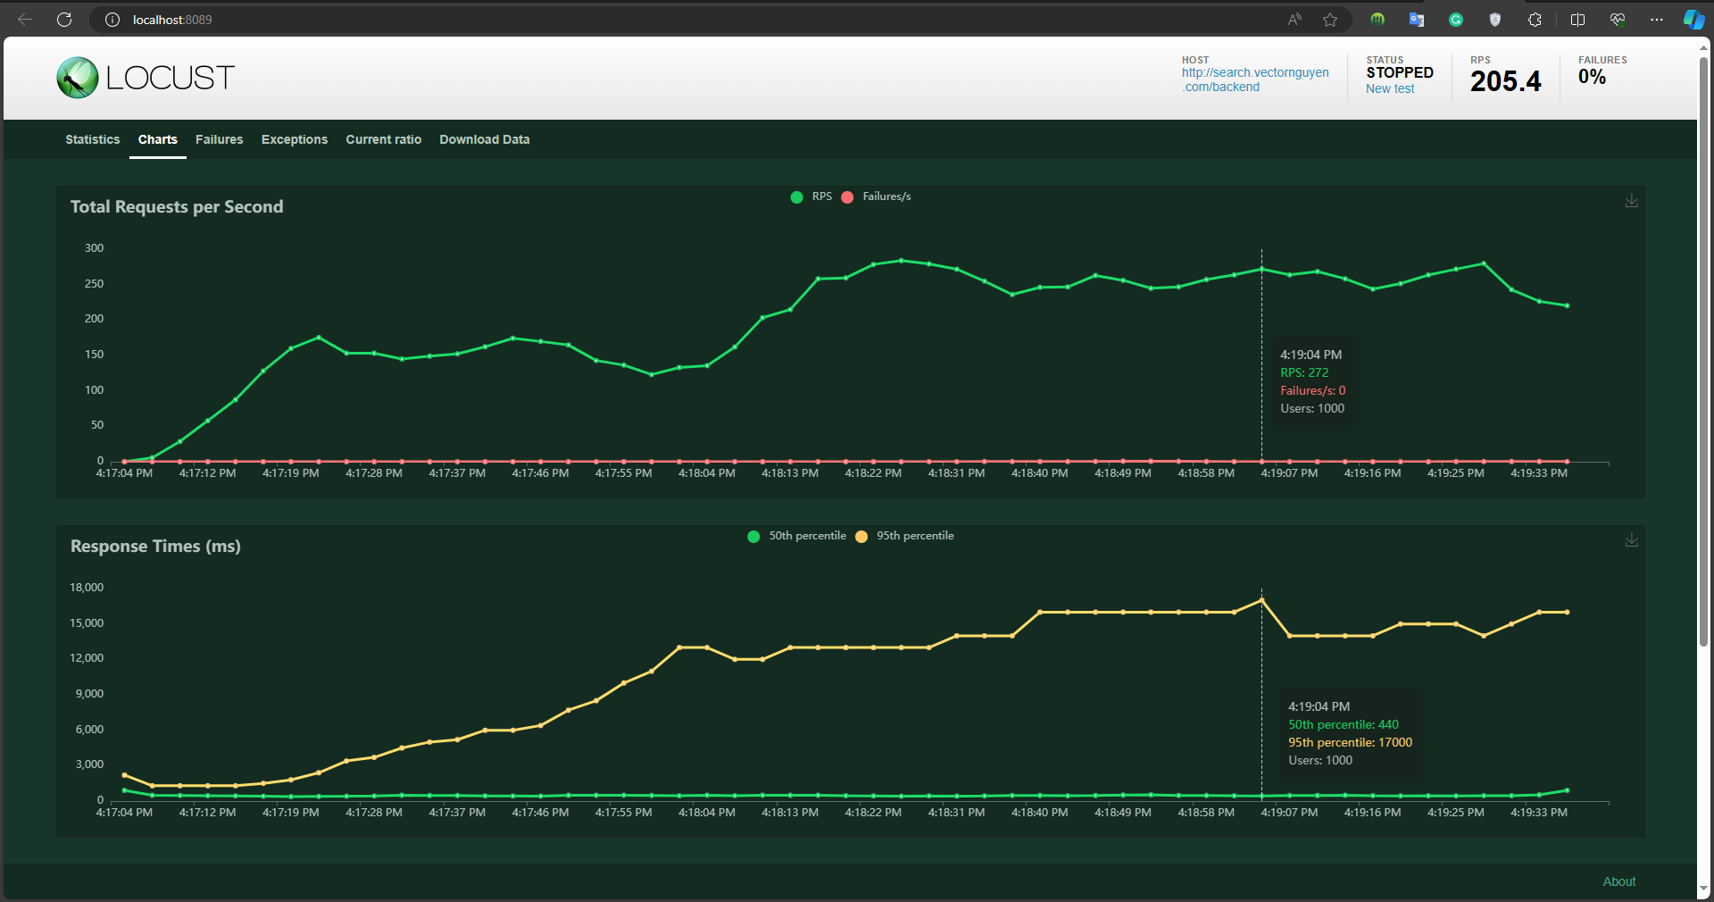Click the Locust logo
This screenshot has width=1714, height=902.
click(x=146, y=78)
